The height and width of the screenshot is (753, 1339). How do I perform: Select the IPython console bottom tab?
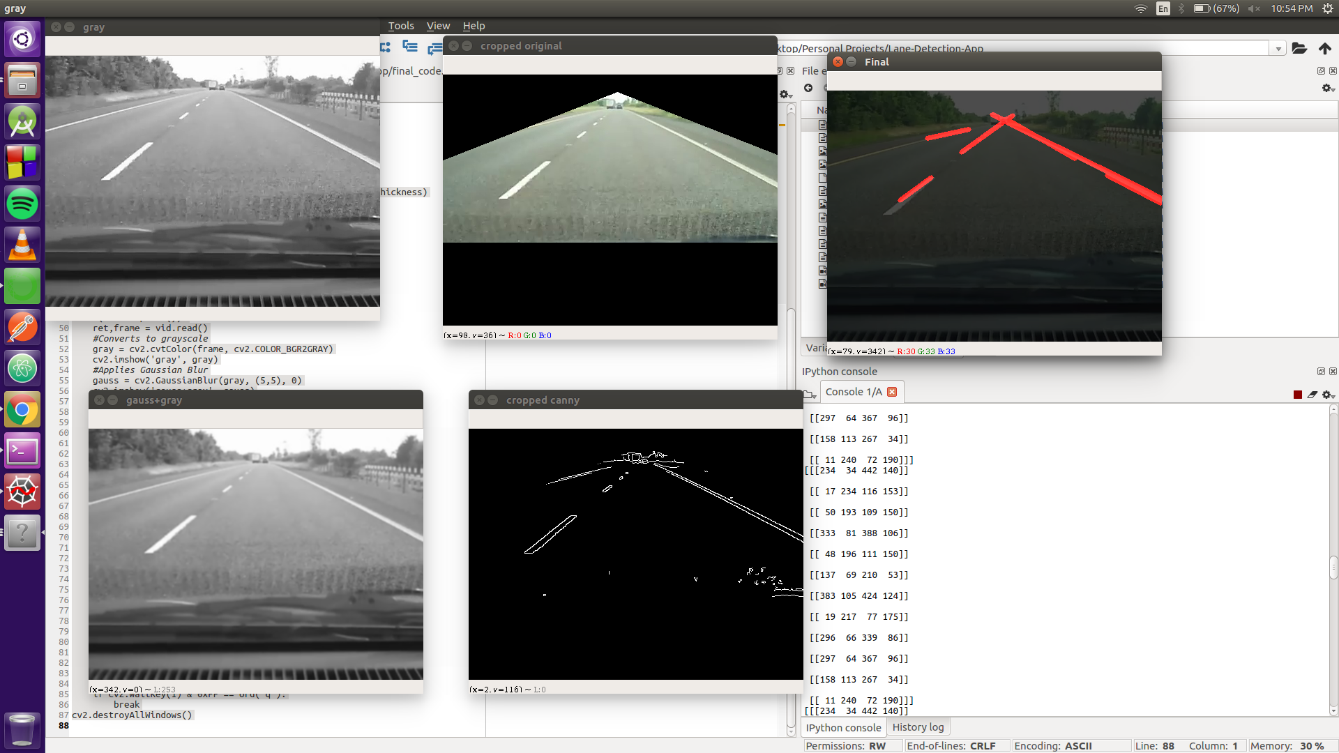coord(843,727)
